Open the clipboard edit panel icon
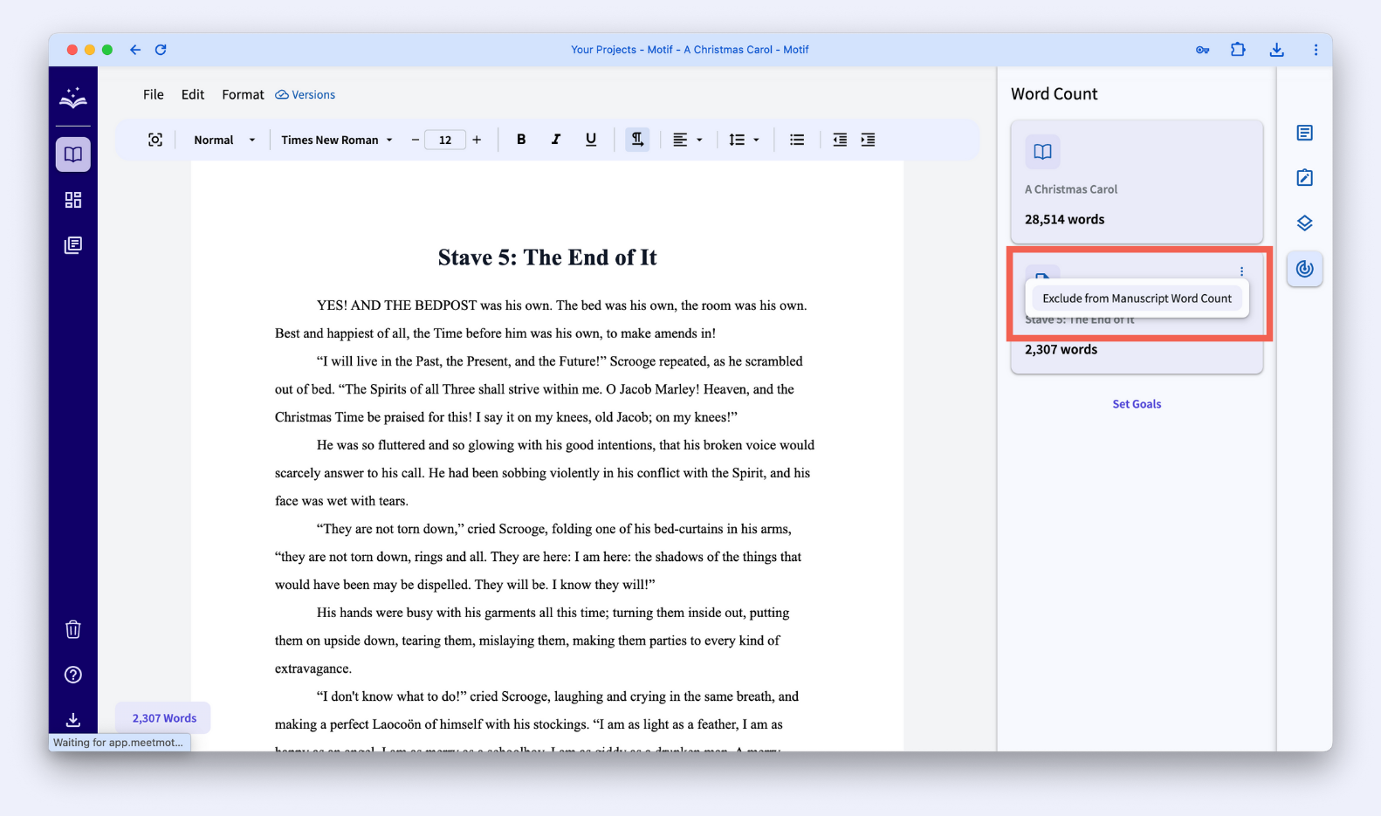Viewport: 1381px width, 816px height. (x=1304, y=178)
